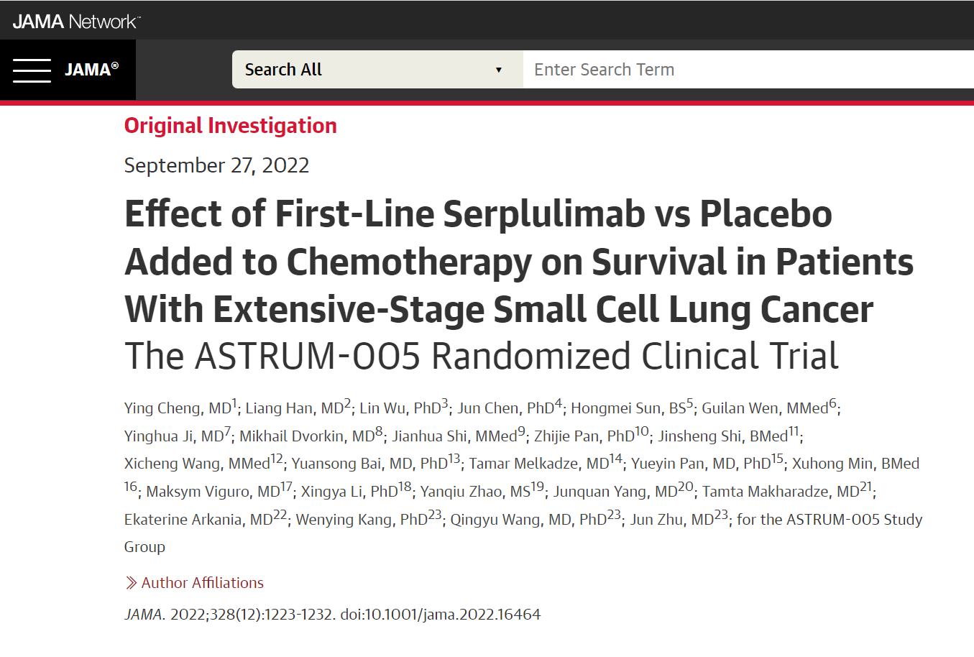
Task: Click the Author Affiliations chevron icon
Action: click(x=131, y=583)
